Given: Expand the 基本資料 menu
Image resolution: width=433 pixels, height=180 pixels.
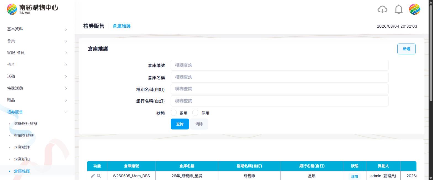Looking at the screenshot, I should (x=37, y=29).
